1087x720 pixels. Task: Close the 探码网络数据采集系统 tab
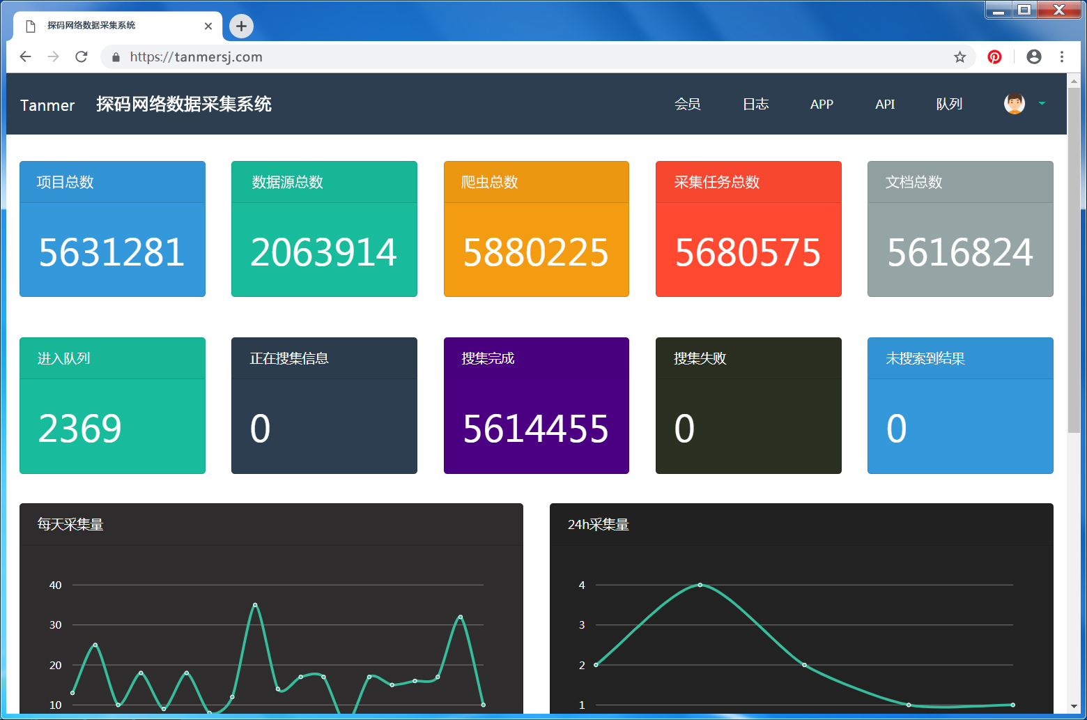(x=208, y=26)
